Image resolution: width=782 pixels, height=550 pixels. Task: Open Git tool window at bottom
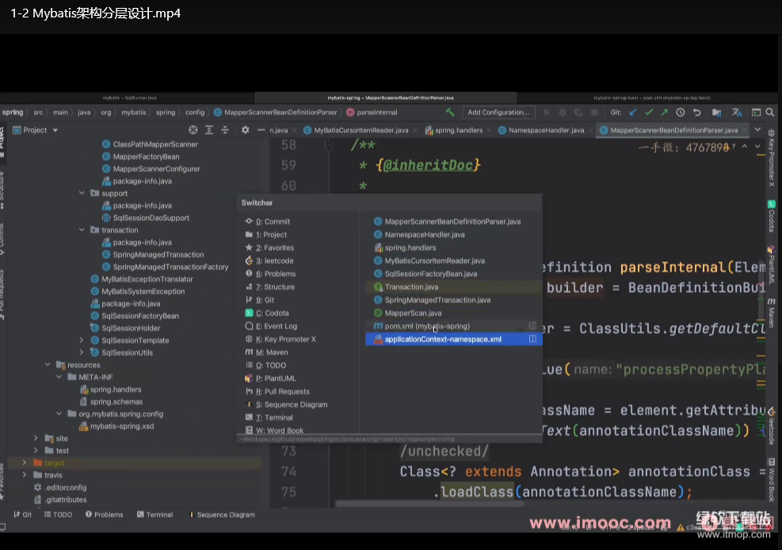point(22,514)
